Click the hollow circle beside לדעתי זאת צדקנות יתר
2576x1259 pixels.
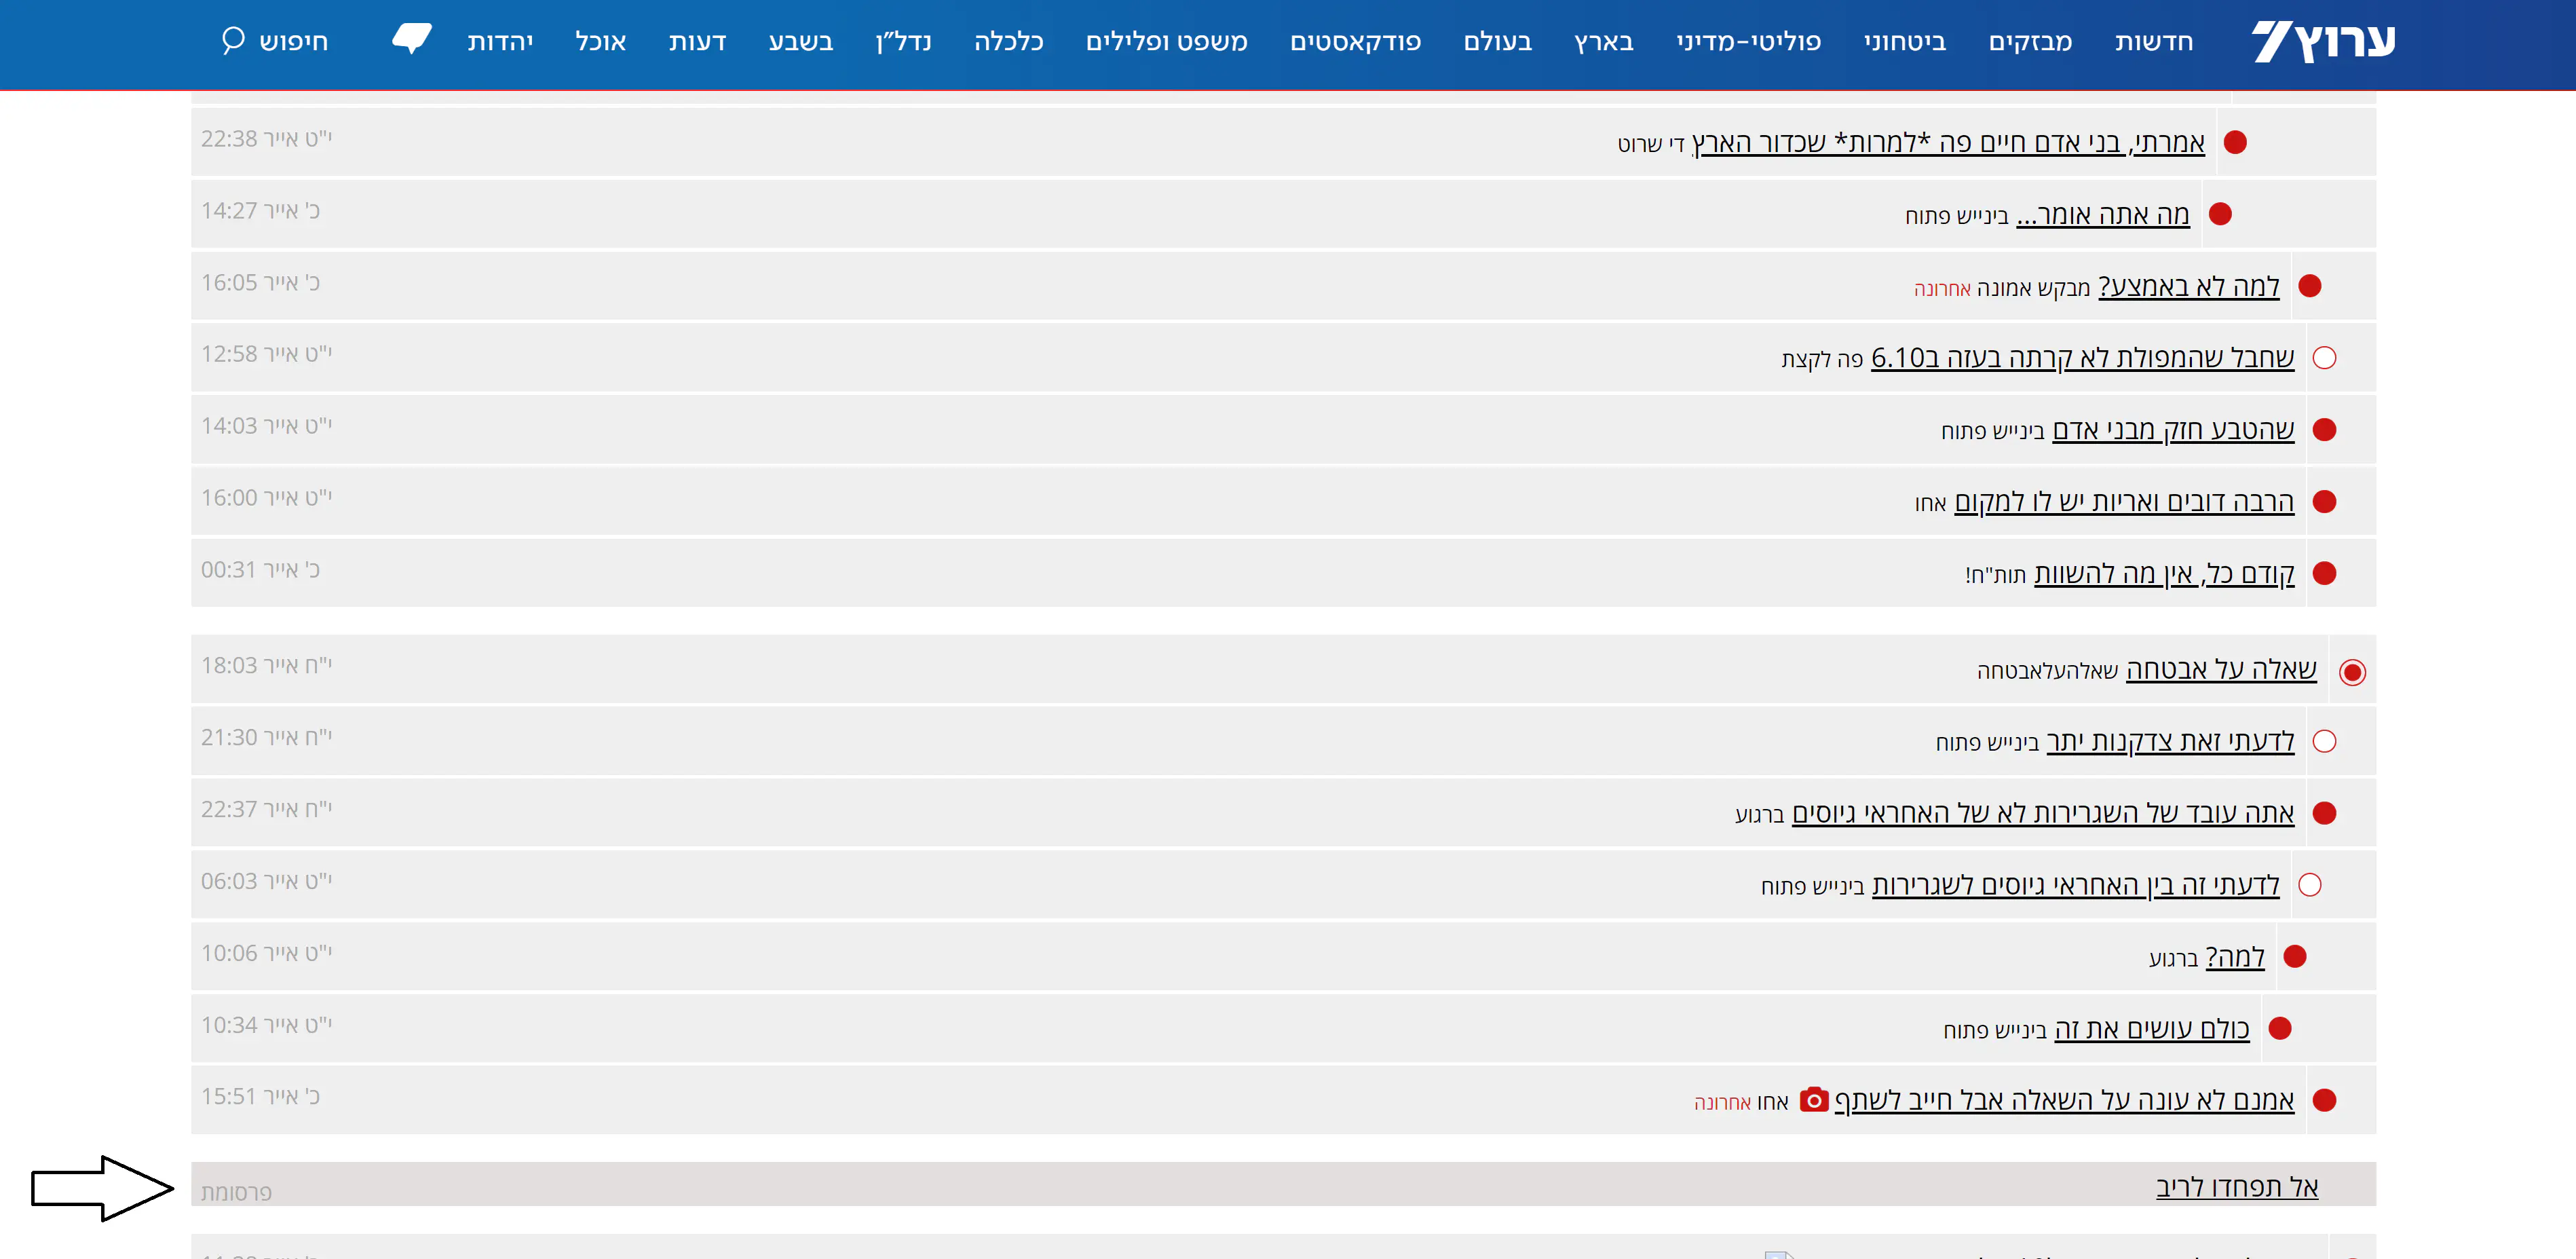pyautogui.click(x=2324, y=741)
